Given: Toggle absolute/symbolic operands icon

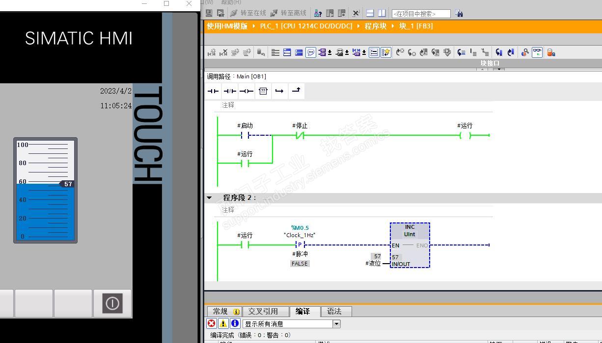Looking at the screenshot, I should (x=323, y=52).
